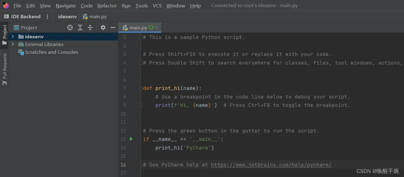Image resolution: width=404 pixels, height=177 pixels.
Task: Collapse print_hi function fold on line 7
Action: coord(141,88)
